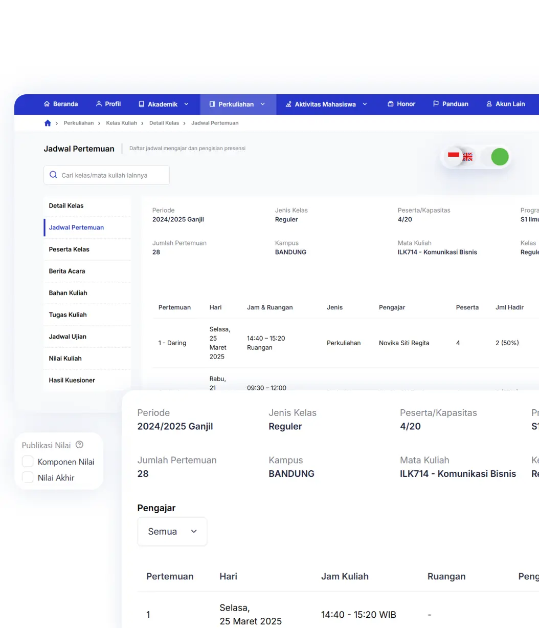This screenshot has height=628, width=539.
Task: Open Beranda from the navigation bar
Action: point(61,104)
